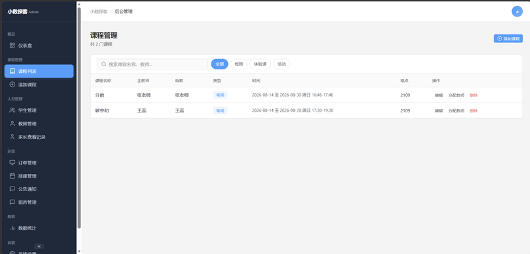Viewport: 530px width, 254px height.
Task: Click time text ending 17:30-19:30
Action: click(x=293, y=110)
